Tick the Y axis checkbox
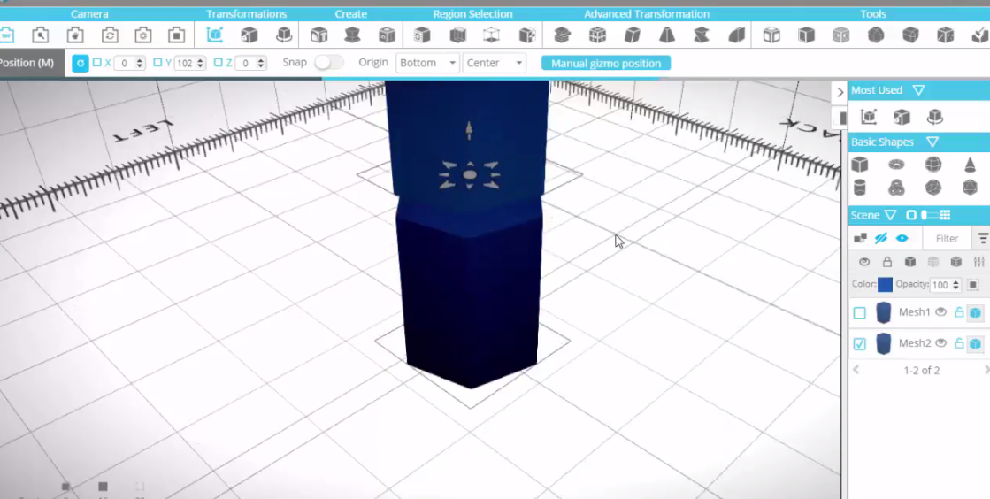This screenshot has width=990, height=499. [x=157, y=62]
